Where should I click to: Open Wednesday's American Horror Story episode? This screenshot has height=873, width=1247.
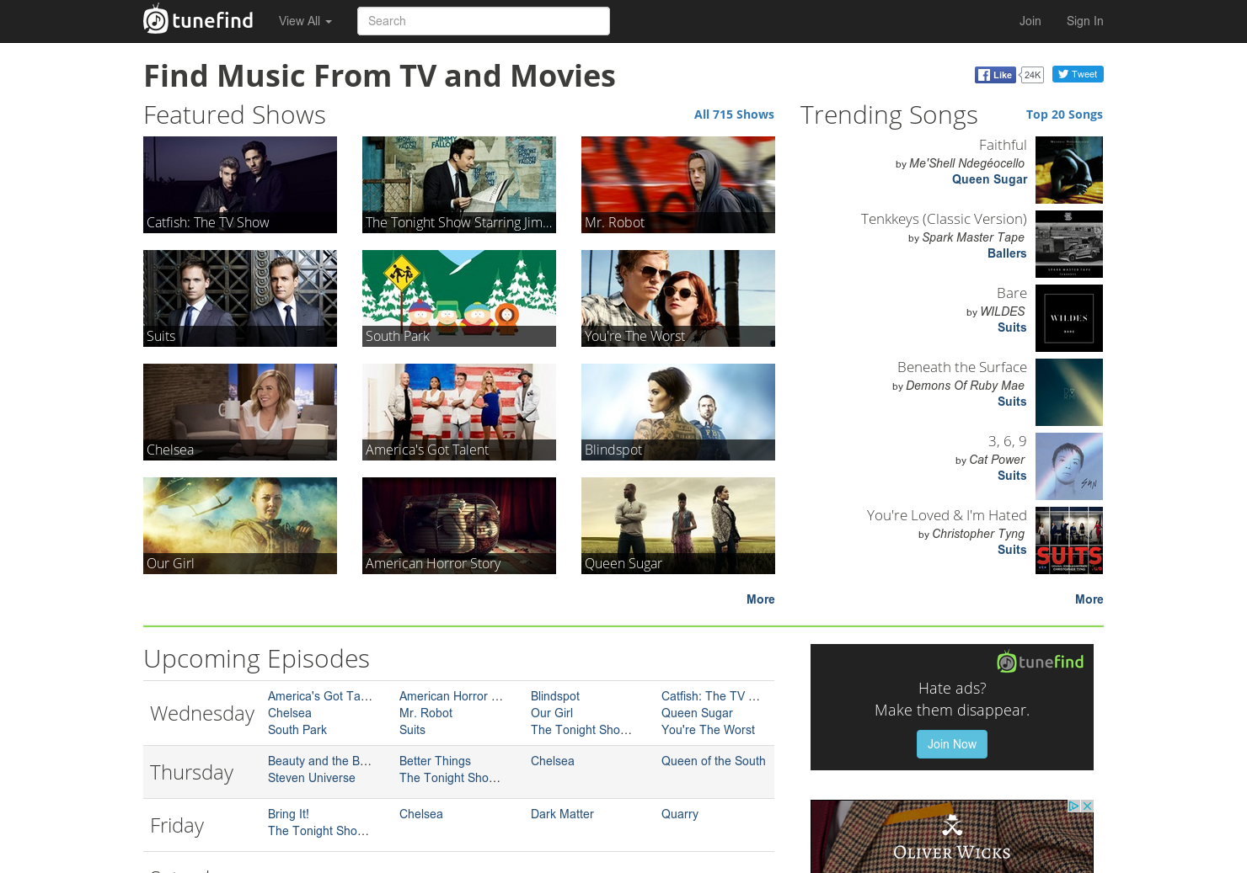pos(451,696)
